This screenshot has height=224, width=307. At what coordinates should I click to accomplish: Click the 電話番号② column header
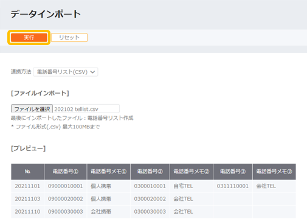coord(150,172)
